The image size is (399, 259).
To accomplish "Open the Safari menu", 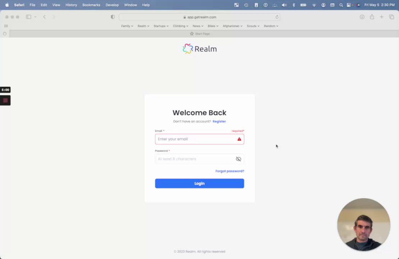I will click(19, 5).
